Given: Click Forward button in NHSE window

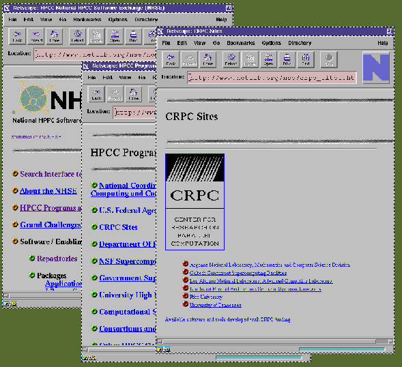Looking at the screenshot, I should pos(36,36).
